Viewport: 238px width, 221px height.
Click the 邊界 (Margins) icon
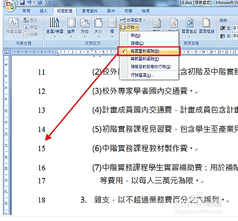pyautogui.click(x=71, y=22)
